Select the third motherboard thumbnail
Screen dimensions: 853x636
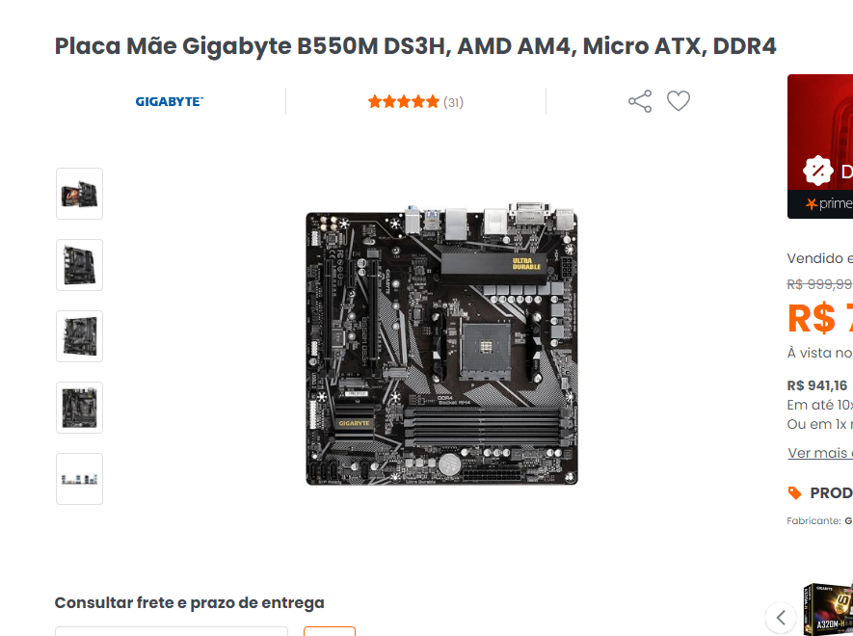click(79, 336)
